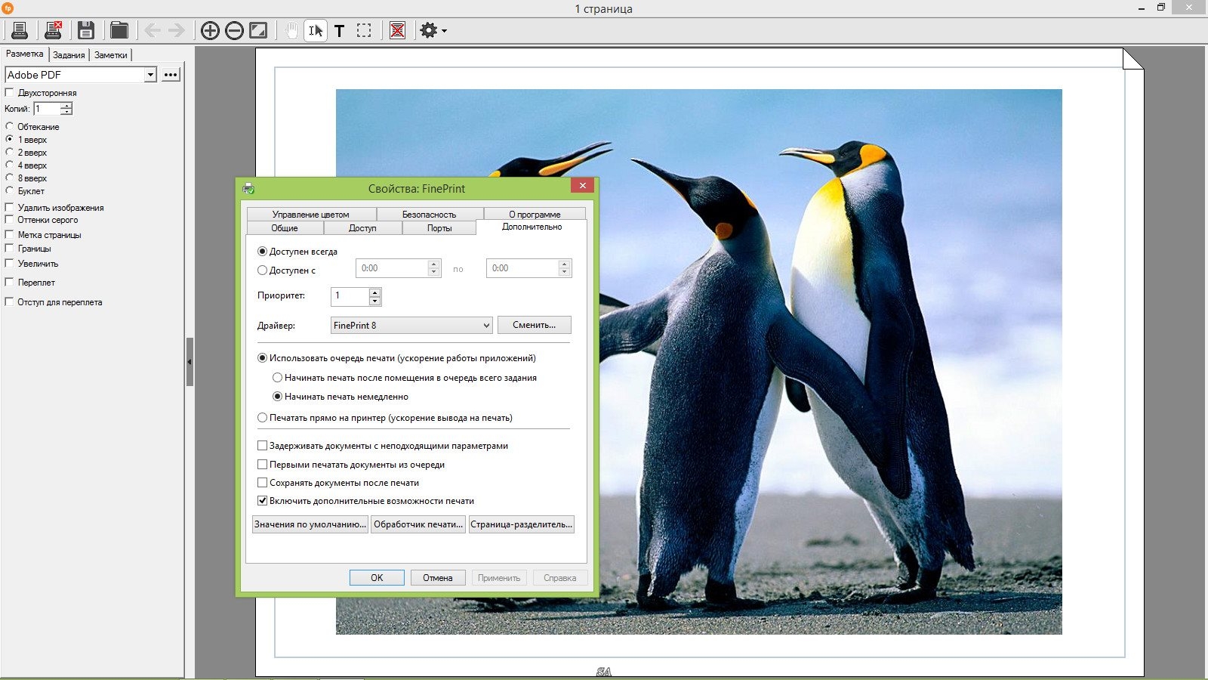The image size is (1208, 680).
Task: Select the Text (T) tool
Action: [340, 31]
